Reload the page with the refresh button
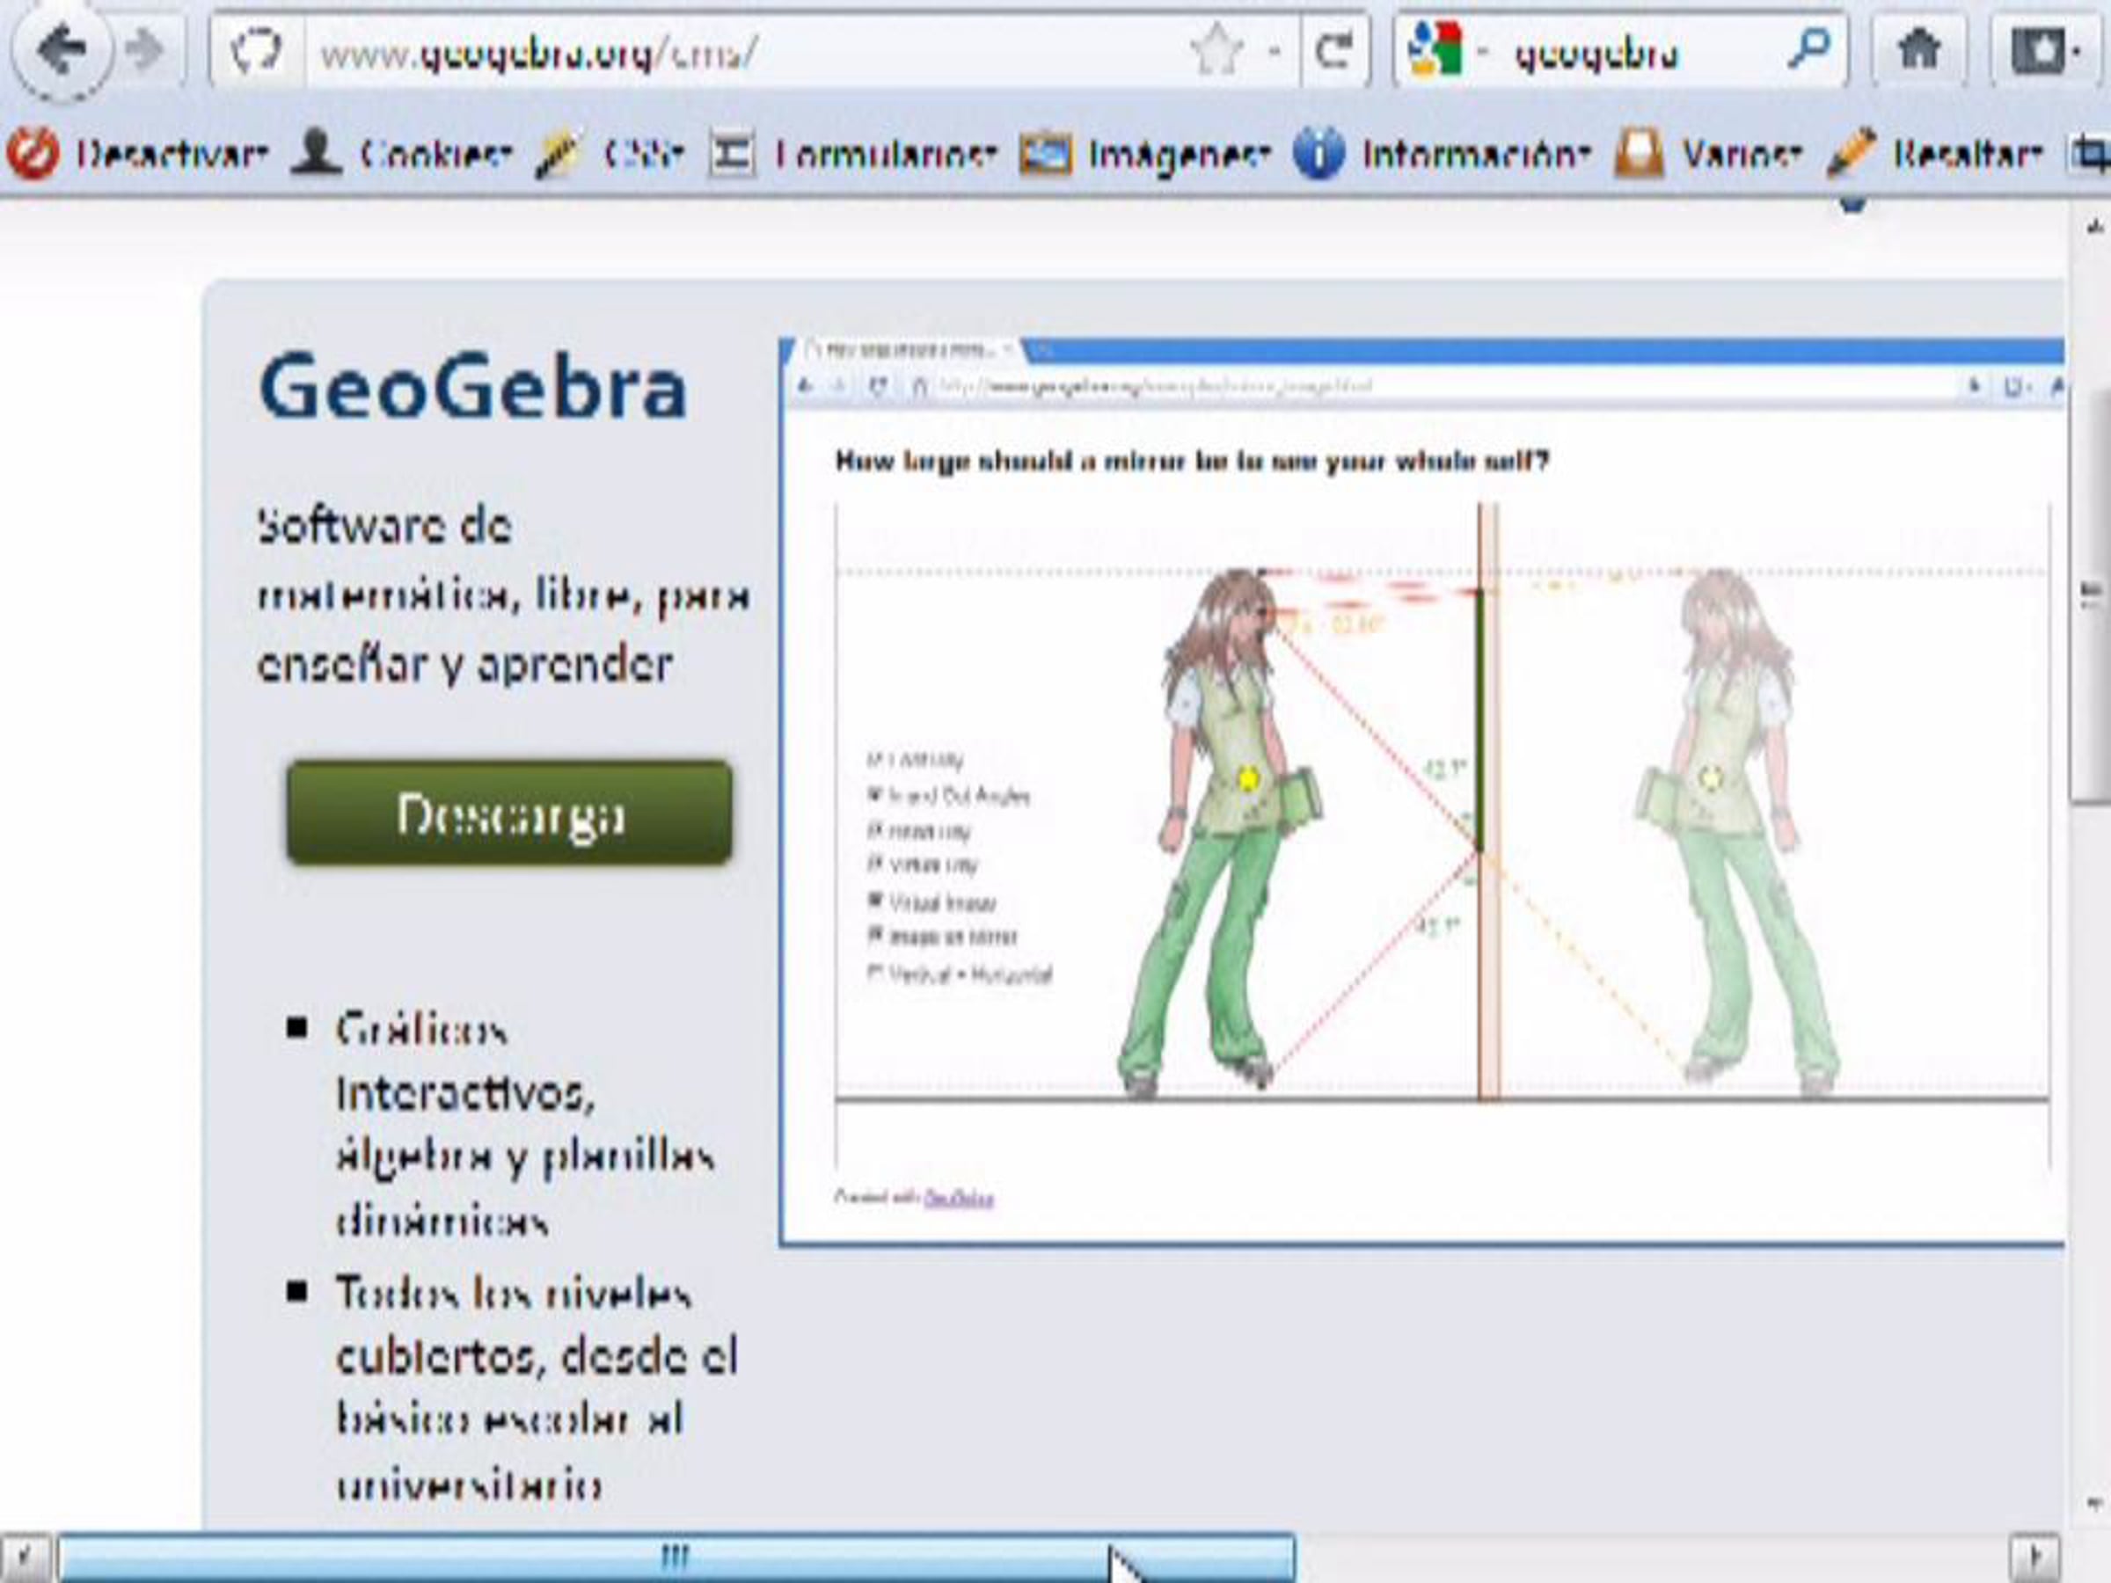2111x1583 pixels. [x=1334, y=51]
